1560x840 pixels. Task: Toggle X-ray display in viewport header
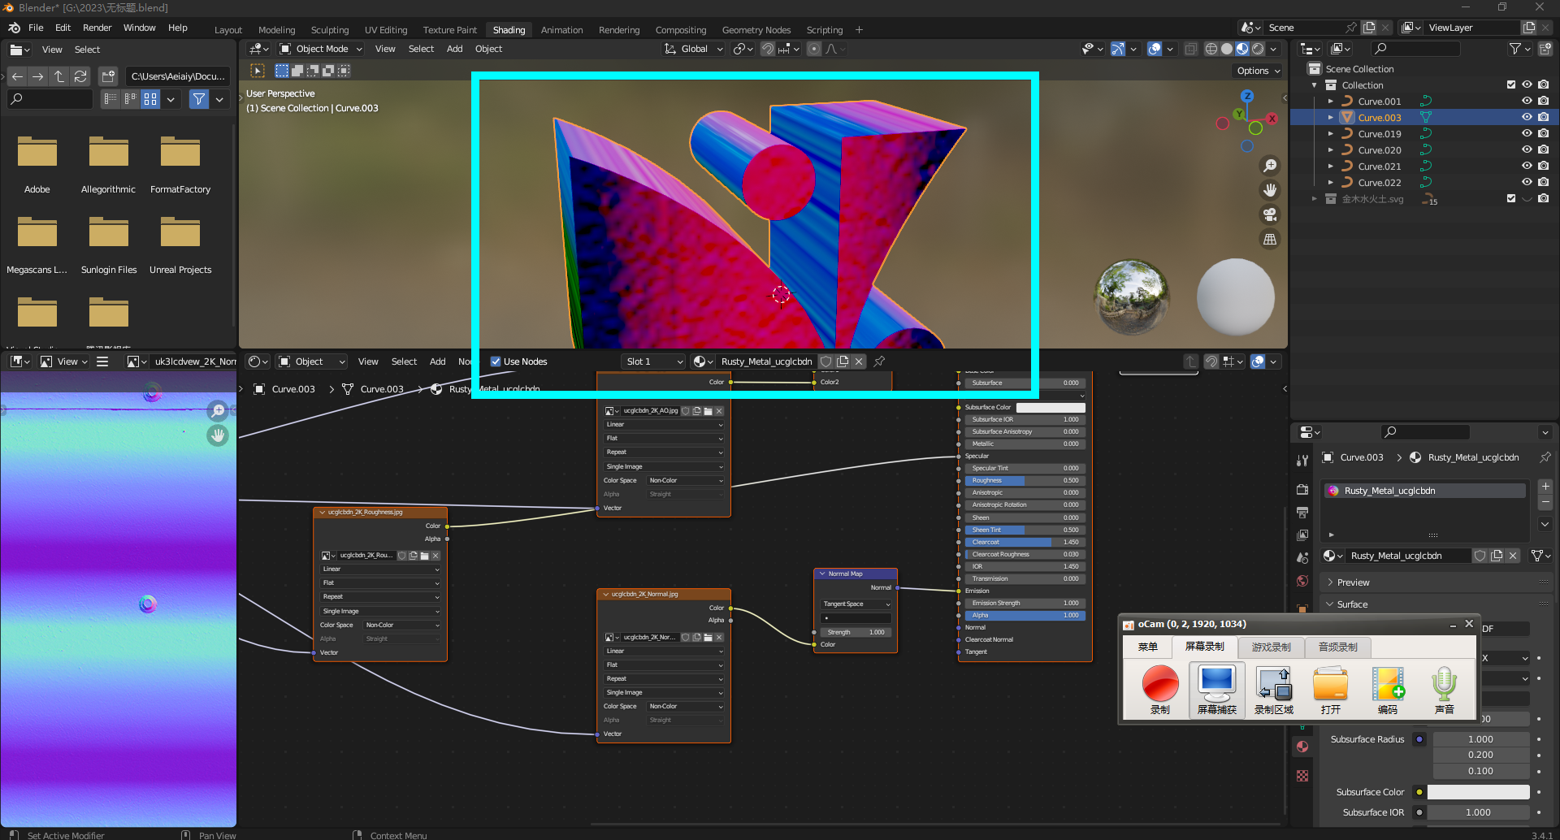pos(1190,49)
